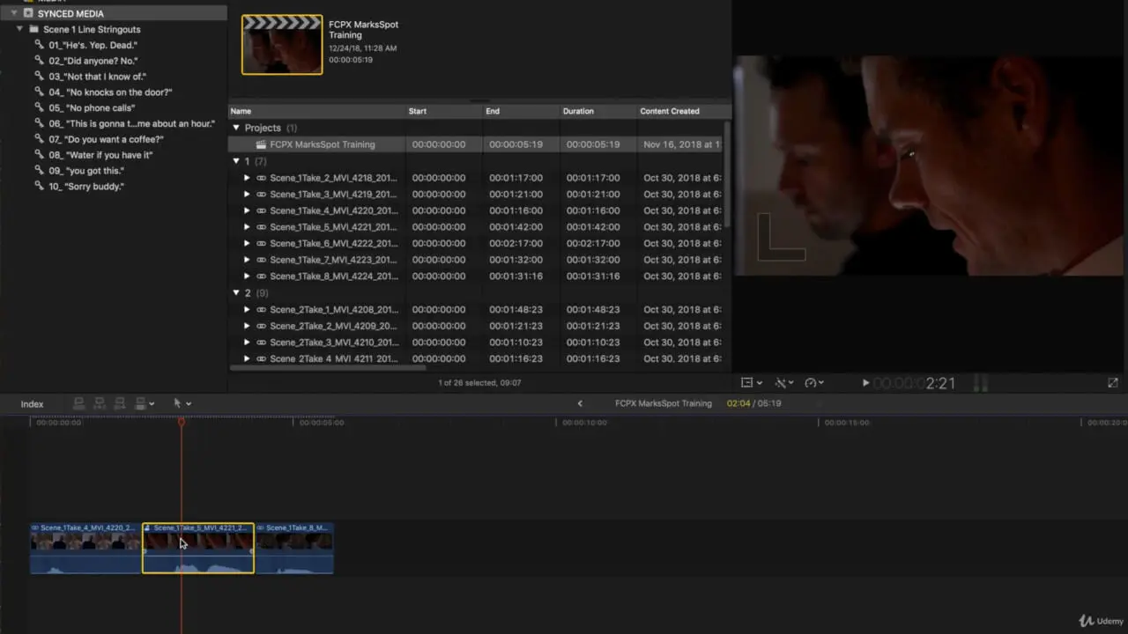Sort browser by Start column
Image resolution: width=1128 pixels, height=634 pixels.
tap(418, 111)
